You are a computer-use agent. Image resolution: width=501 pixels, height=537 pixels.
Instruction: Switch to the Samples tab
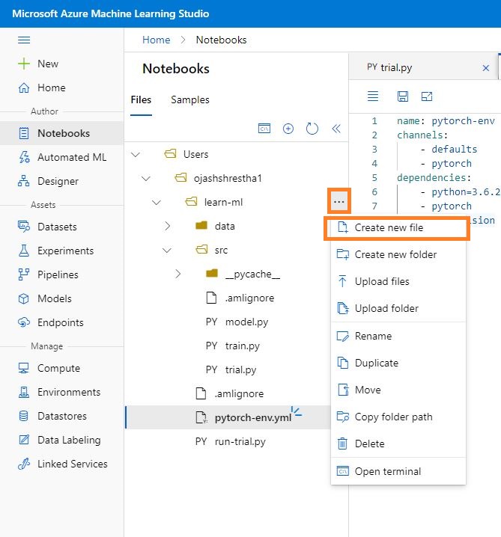pyautogui.click(x=190, y=99)
